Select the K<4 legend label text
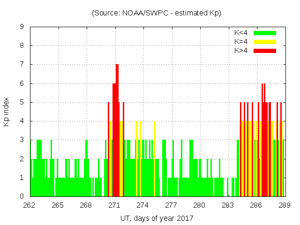This screenshot has height=225, width=300. click(241, 33)
